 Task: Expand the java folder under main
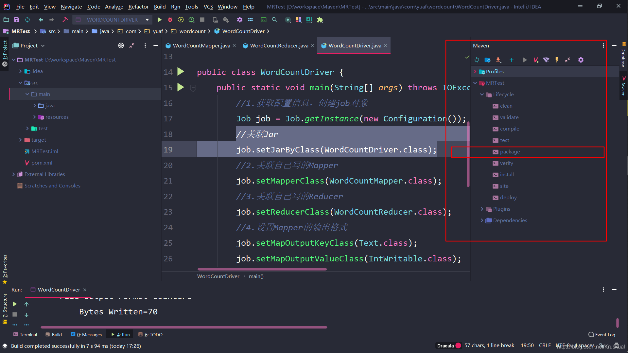[34, 105]
